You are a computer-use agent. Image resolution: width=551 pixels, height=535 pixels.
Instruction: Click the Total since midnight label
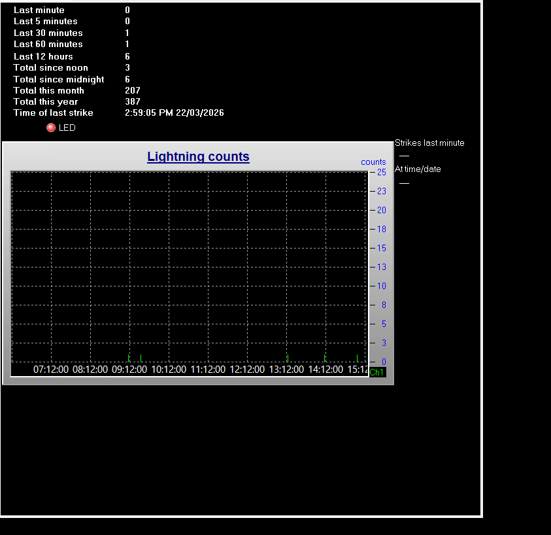(x=59, y=79)
